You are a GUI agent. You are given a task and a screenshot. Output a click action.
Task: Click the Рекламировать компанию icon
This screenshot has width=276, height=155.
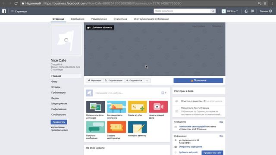(116, 107)
